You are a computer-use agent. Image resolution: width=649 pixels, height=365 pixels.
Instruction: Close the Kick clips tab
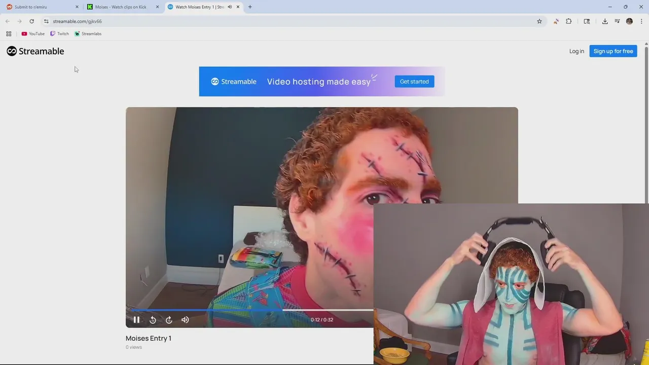pos(157,7)
